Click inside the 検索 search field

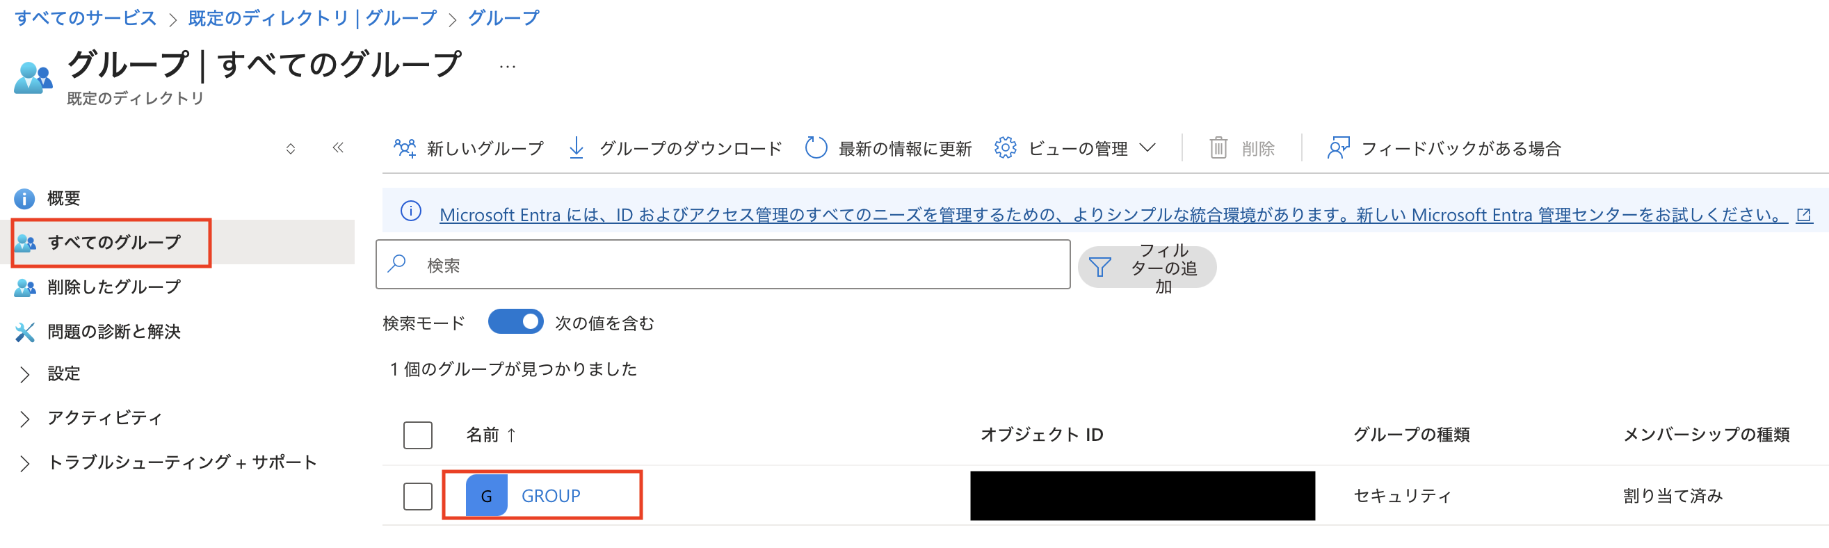[710, 265]
